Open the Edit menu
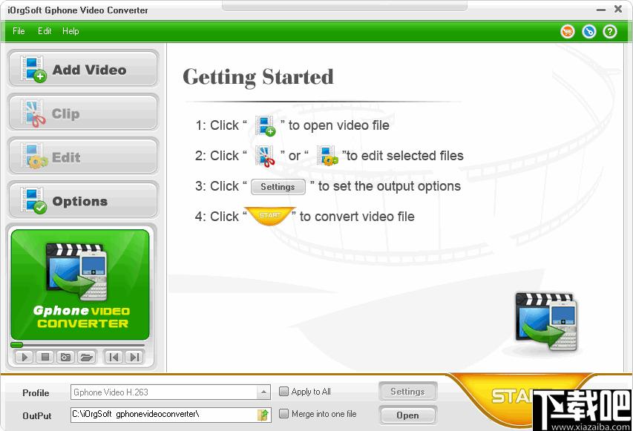Viewport: 633px width, 431px height. 45,31
